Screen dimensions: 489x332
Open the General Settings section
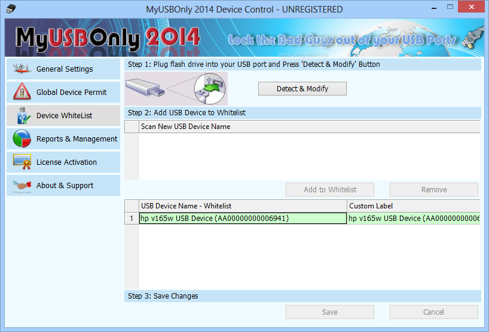[63, 69]
